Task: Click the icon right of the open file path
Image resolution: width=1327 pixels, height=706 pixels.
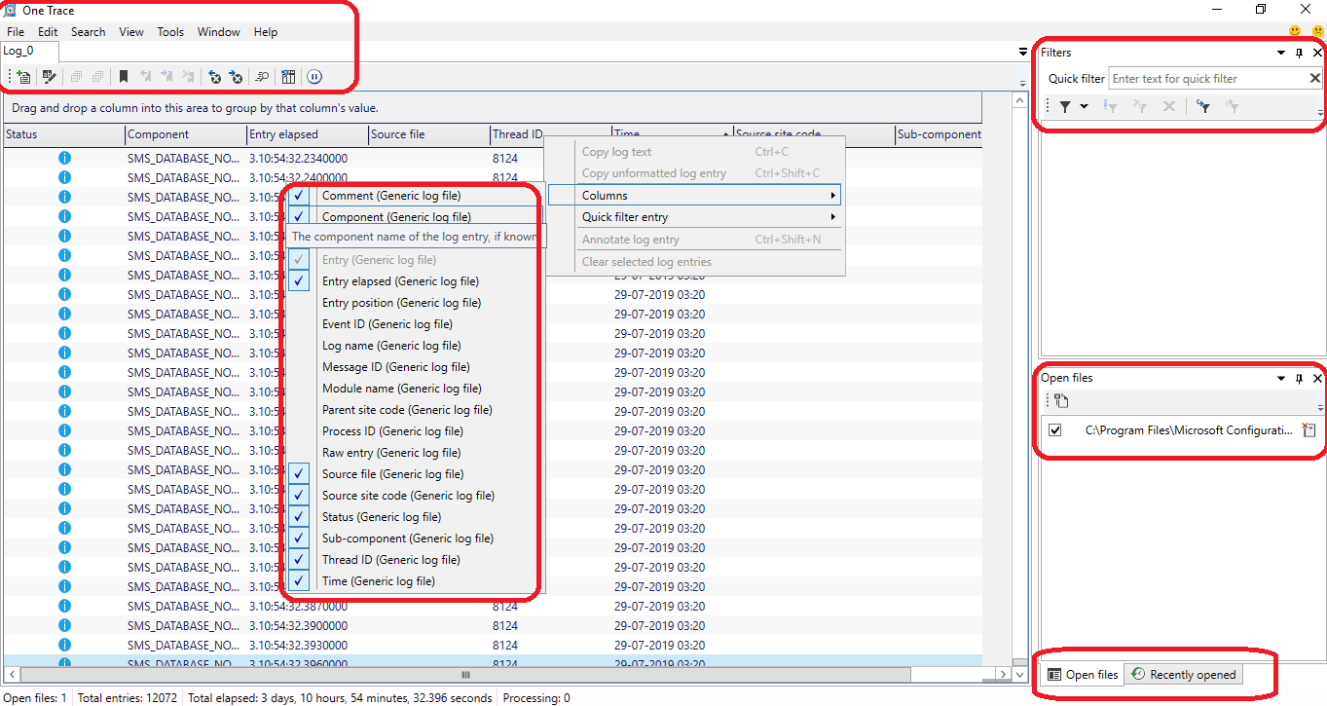Action: (x=1309, y=430)
